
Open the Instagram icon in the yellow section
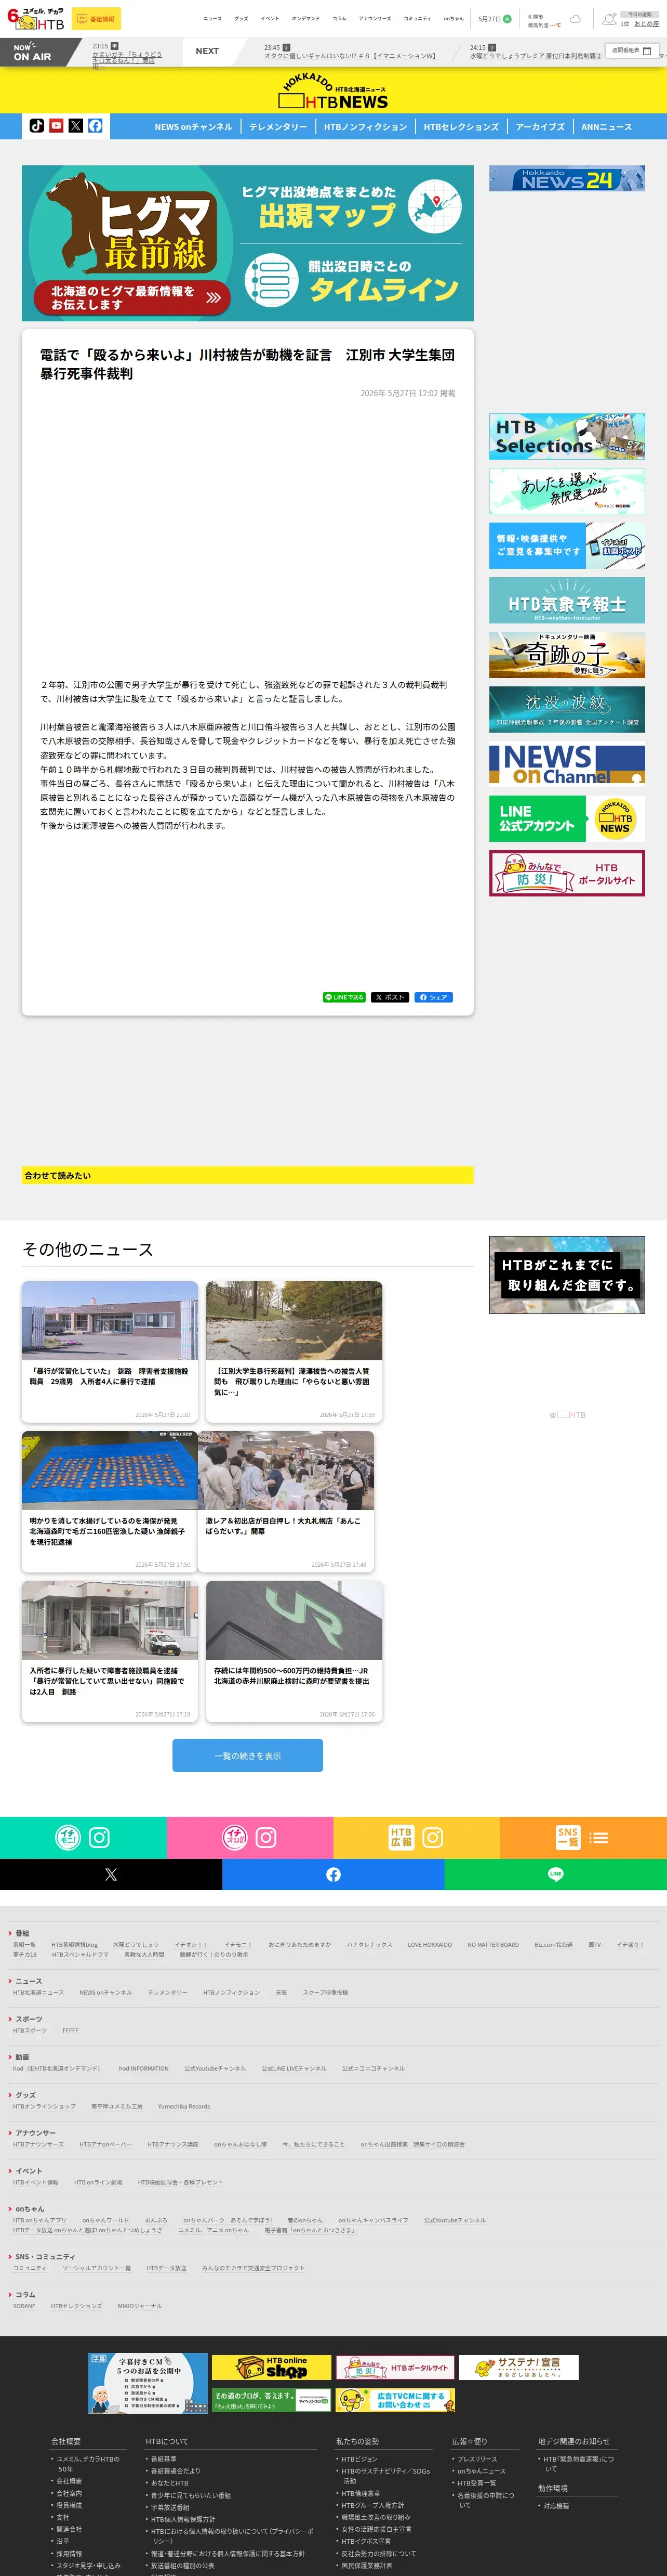pos(432,1837)
